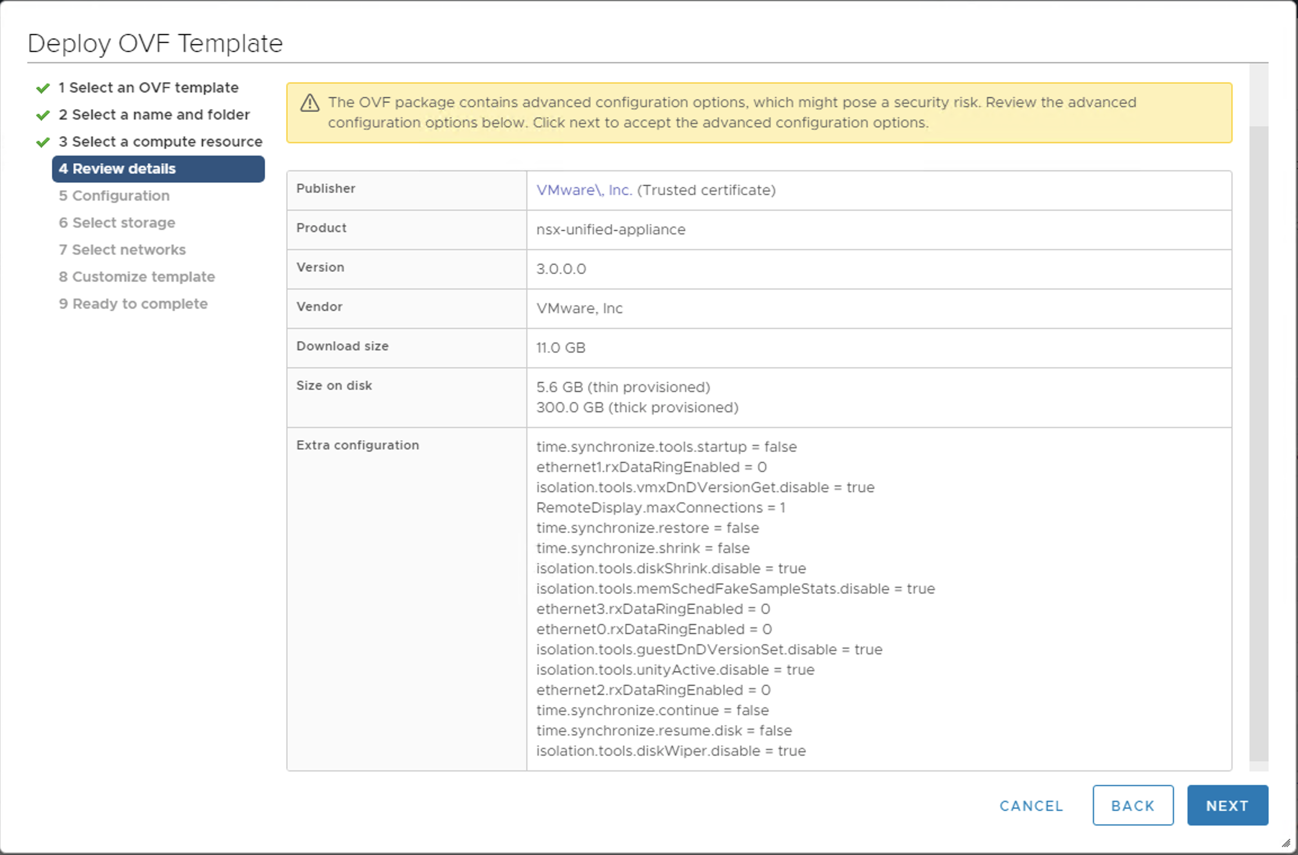1298x855 pixels.
Task: Click the time.synchronize.continue = false line
Action: 652,711
